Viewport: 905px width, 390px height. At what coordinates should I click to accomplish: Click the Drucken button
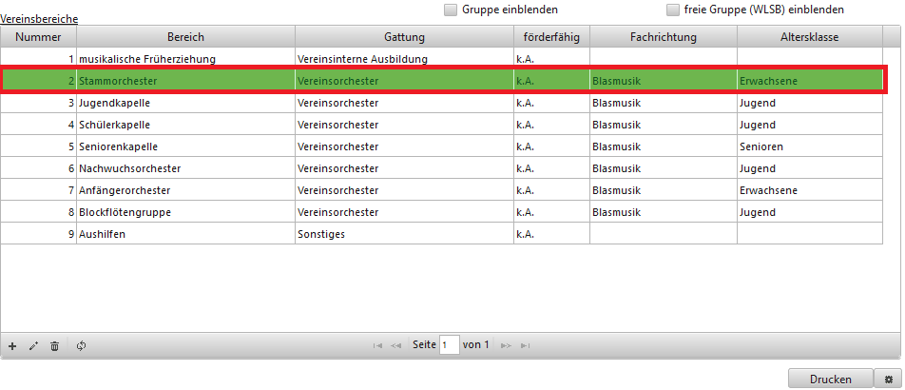pos(830,379)
